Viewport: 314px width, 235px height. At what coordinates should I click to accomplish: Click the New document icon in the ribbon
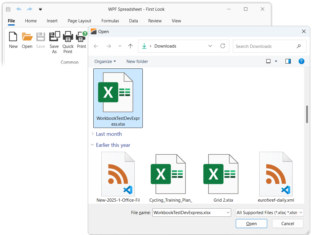13,37
